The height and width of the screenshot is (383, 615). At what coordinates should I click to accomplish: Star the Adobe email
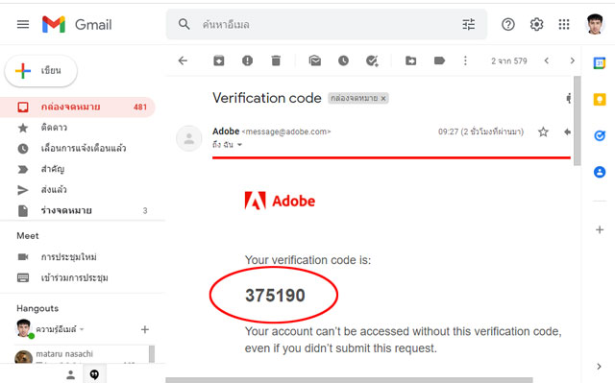pos(543,132)
